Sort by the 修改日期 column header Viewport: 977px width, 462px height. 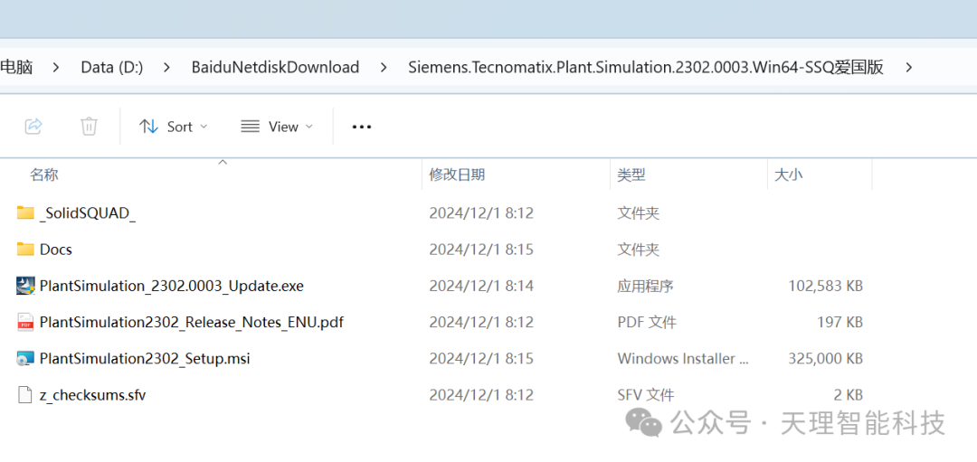tap(457, 175)
